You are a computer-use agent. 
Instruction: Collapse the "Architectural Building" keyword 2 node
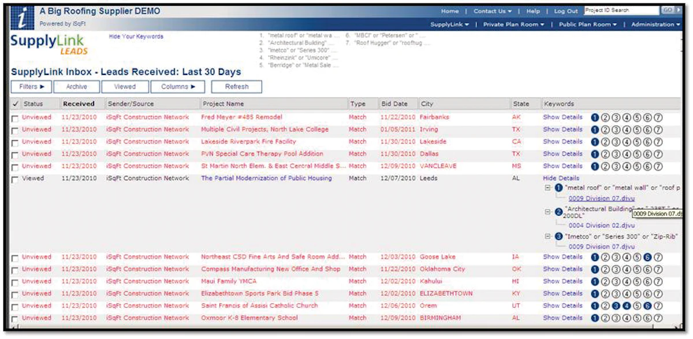tap(548, 212)
